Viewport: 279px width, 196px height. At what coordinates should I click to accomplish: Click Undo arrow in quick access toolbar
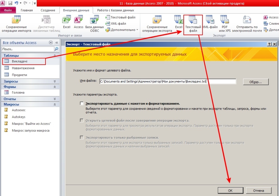[16, 3]
